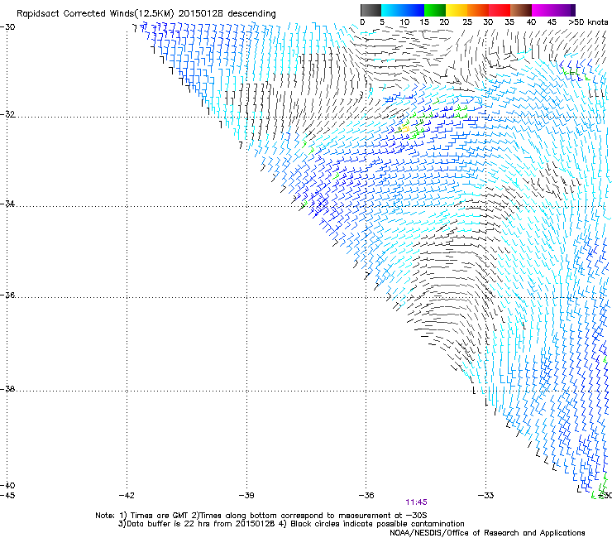
Task: Click the orange 25-30 knots legend segment
Action: [x=478, y=10]
